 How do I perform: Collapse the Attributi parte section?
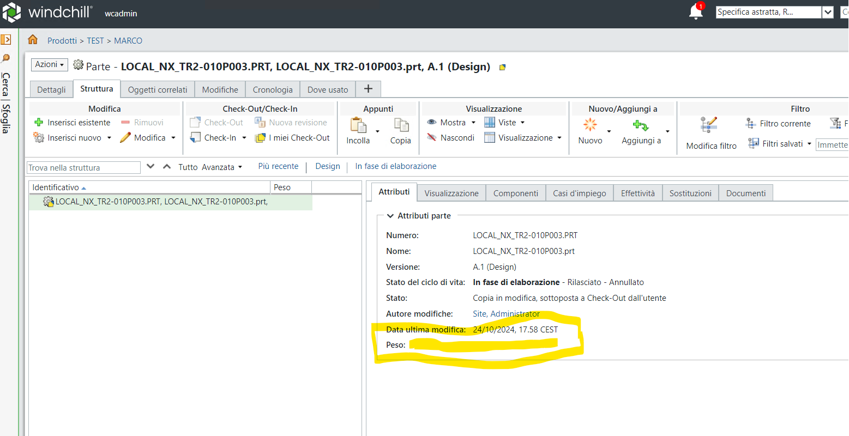[390, 216]
